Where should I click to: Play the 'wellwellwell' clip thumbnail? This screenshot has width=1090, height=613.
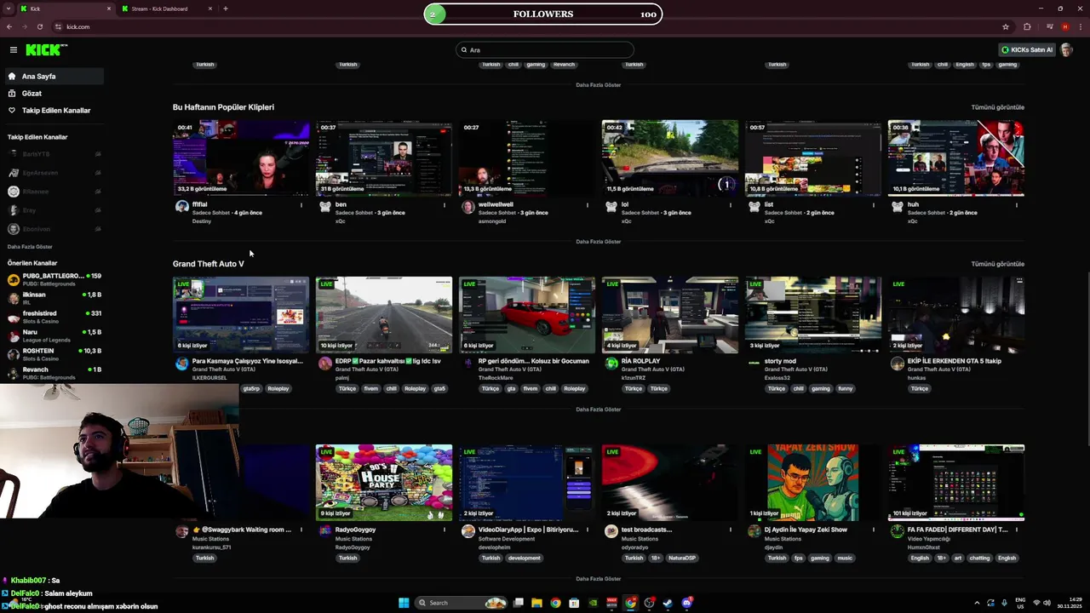(527, 158)
